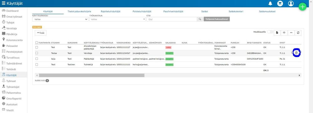Image resolution: width=313 pixels, height=113 pixels.
Task: Switch to Passiiviset käyttäjät tab
Action: 173,12
